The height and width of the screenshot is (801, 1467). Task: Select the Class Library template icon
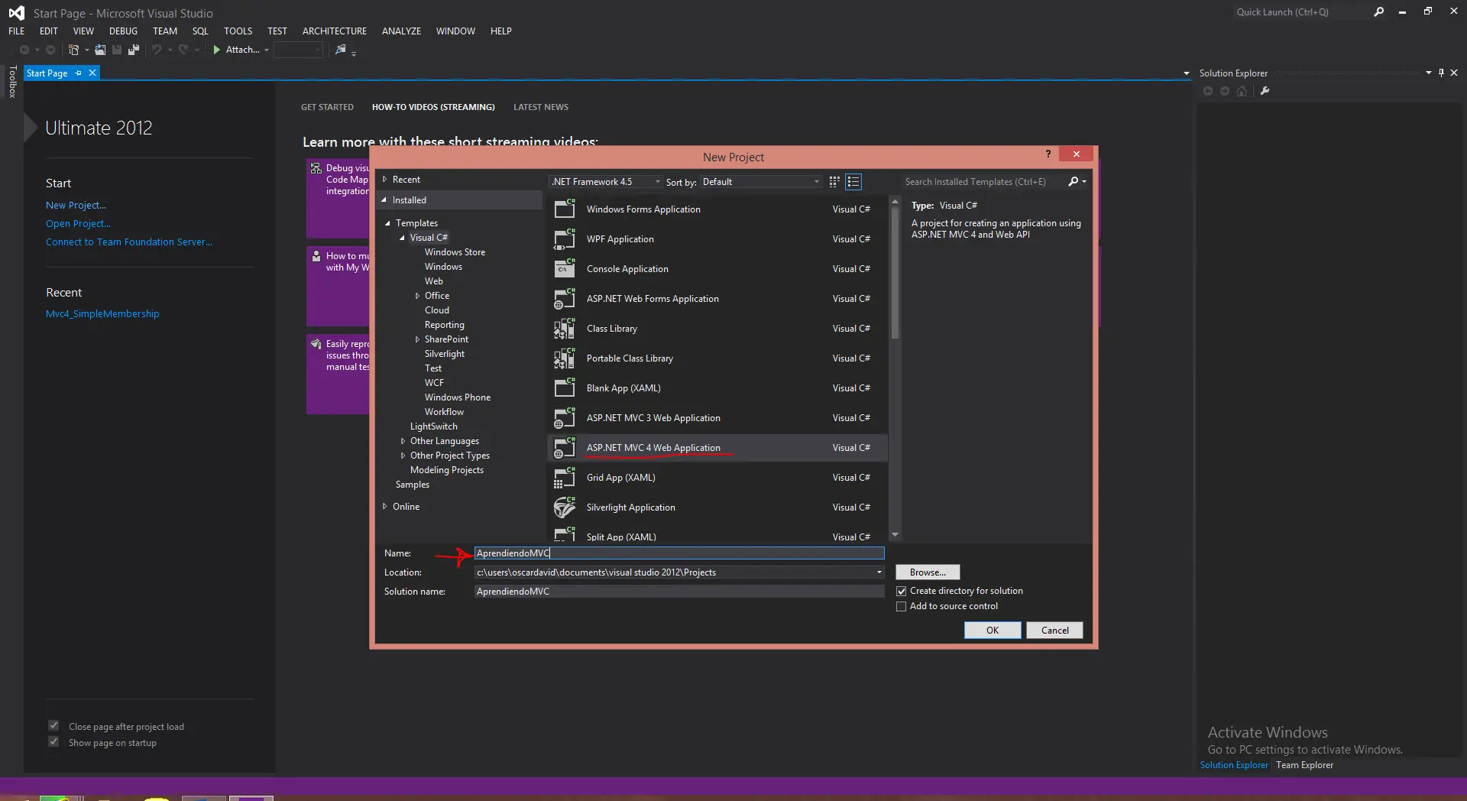(565, 329)
